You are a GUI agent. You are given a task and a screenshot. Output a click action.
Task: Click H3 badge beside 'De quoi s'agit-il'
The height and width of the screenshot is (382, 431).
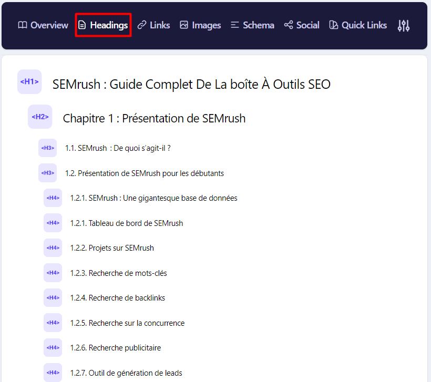point(47,148)
